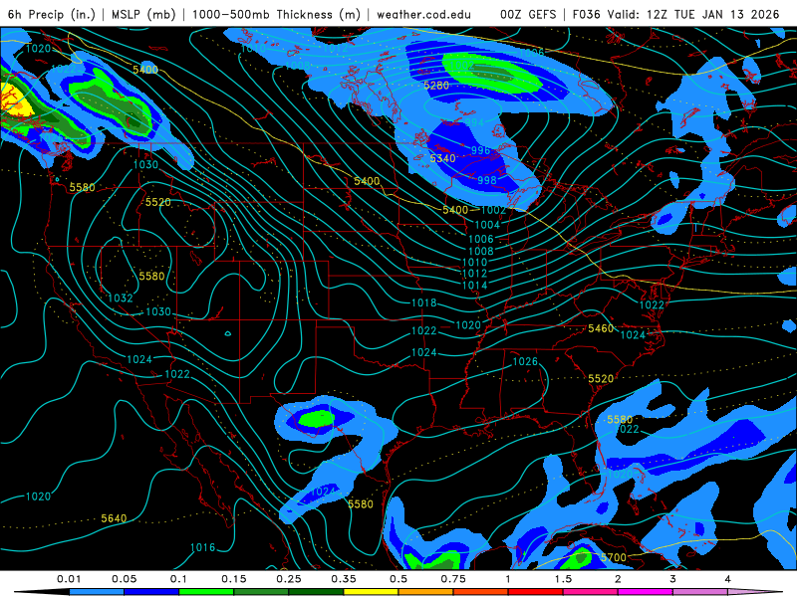Pick the violet 3–4 legend swatch

coord(700,592)
